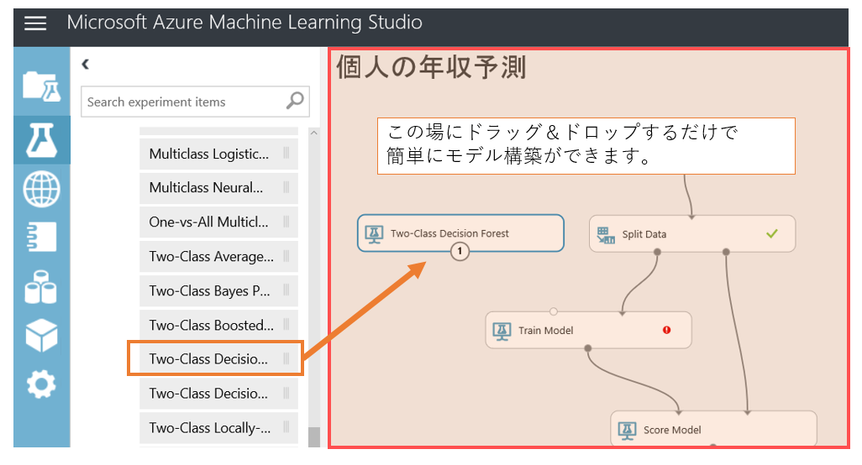Click drag grip on Two-Class Boosted item
862x465 pixels.
pos(286,325)
